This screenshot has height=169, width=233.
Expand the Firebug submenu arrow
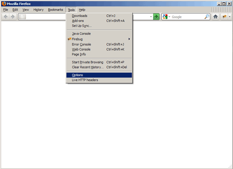click(129, 39)
